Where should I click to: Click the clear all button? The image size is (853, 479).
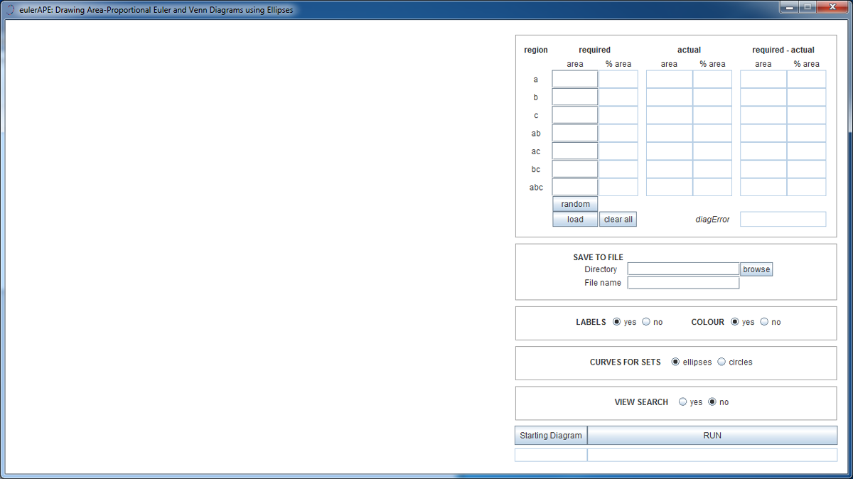[618, 220]
